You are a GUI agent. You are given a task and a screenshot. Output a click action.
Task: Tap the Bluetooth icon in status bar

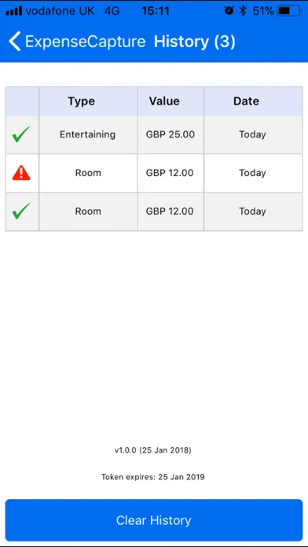click(243, 11)
